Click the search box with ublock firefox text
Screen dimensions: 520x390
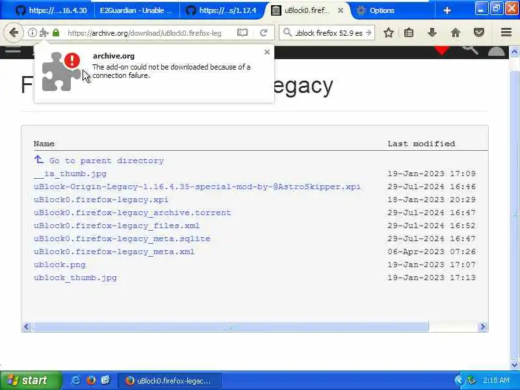coord(328,33)
